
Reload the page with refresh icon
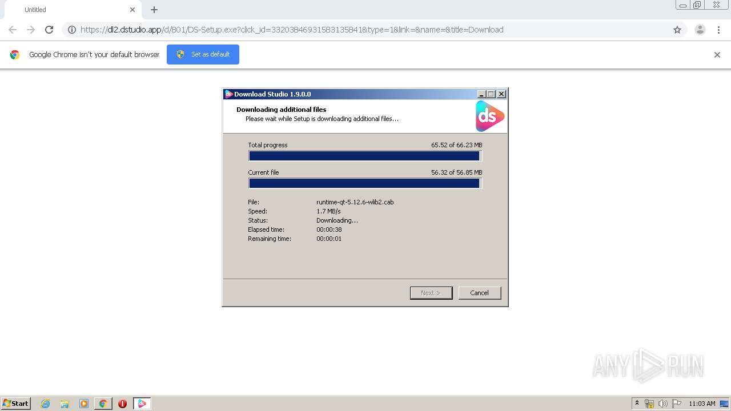49,30
